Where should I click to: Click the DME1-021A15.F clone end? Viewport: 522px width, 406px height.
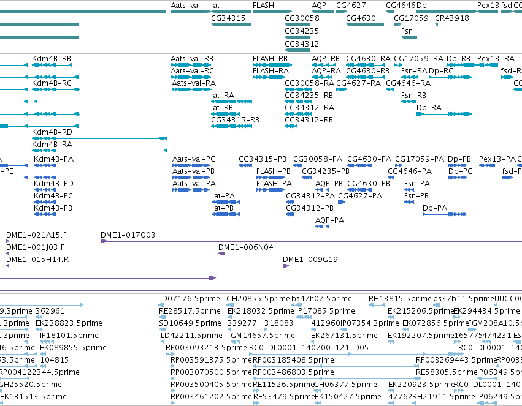[7, 241]
